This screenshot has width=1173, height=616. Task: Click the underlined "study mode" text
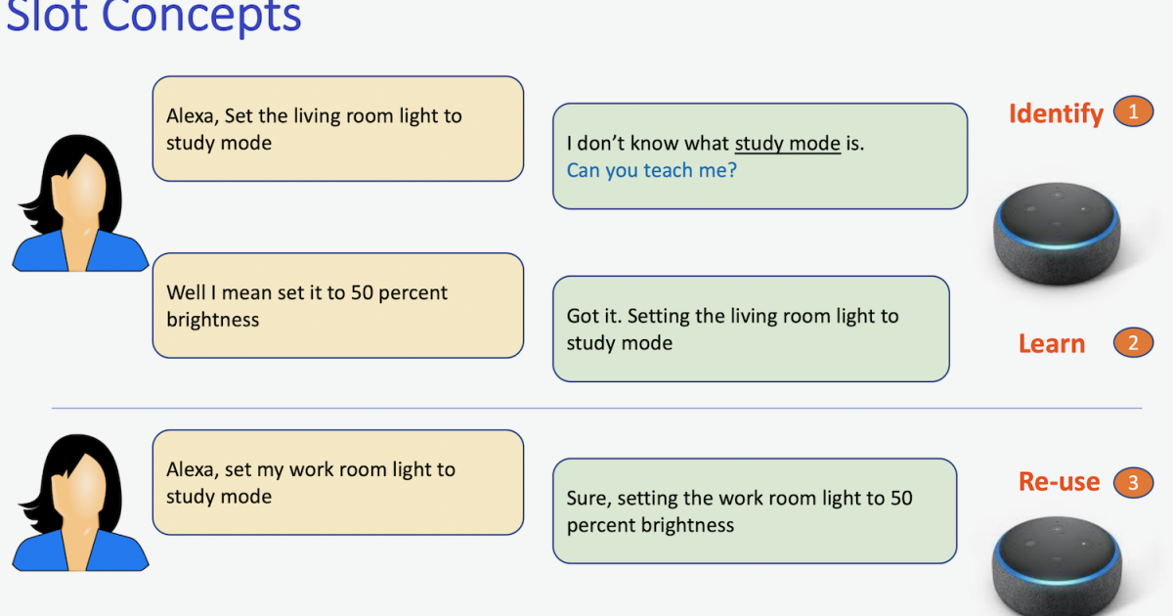787,144
